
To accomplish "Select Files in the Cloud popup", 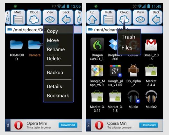I will coord(127,48).
